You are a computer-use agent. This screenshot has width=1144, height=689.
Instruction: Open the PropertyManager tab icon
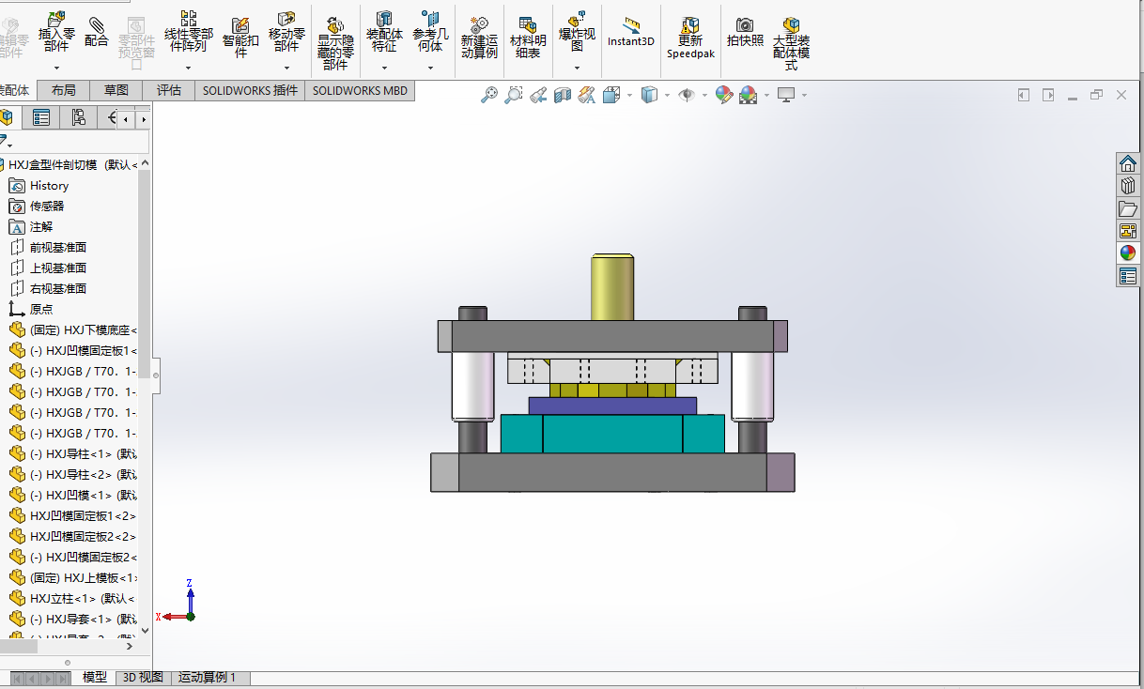[x=41, y=117]
